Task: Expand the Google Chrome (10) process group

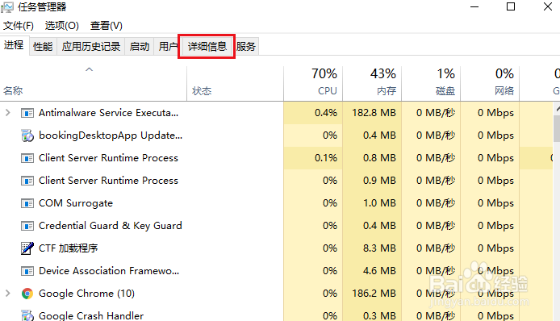Action: point(8,294)
